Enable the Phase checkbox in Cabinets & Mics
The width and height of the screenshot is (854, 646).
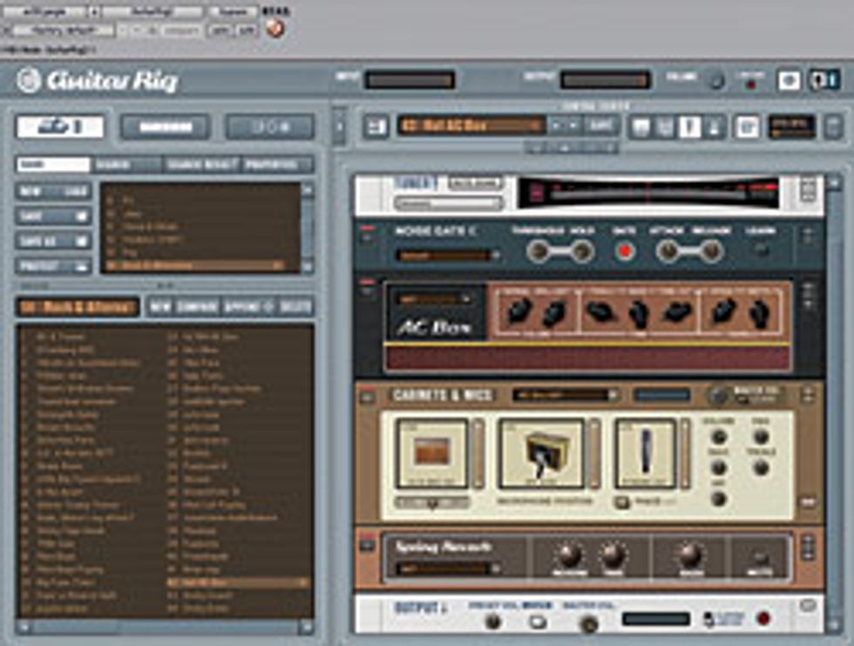click(x=622, y=502)
